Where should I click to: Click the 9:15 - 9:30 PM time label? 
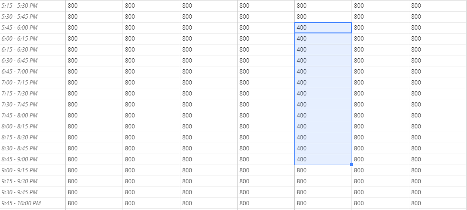20,181
